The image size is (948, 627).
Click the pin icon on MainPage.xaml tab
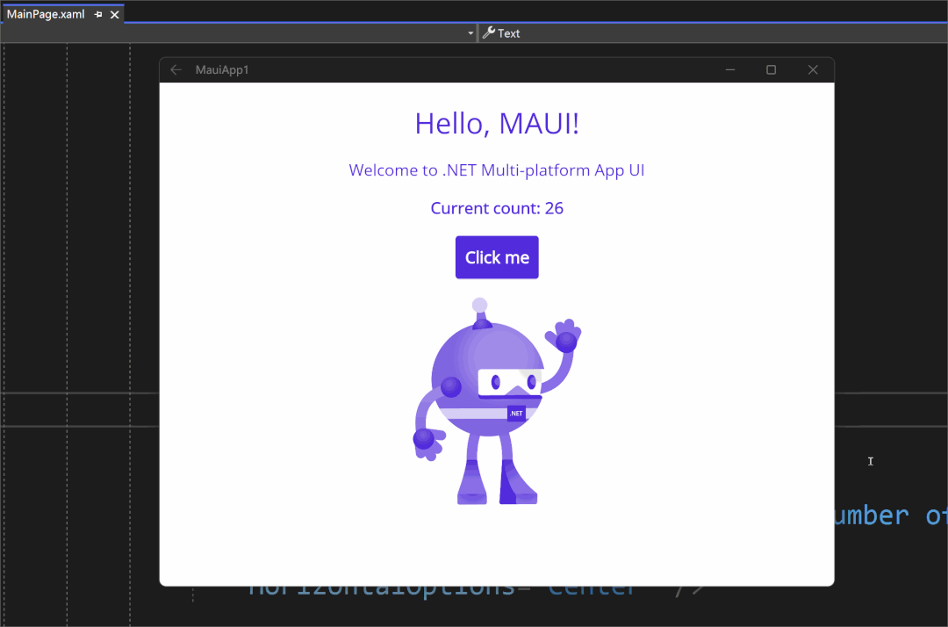98,13
